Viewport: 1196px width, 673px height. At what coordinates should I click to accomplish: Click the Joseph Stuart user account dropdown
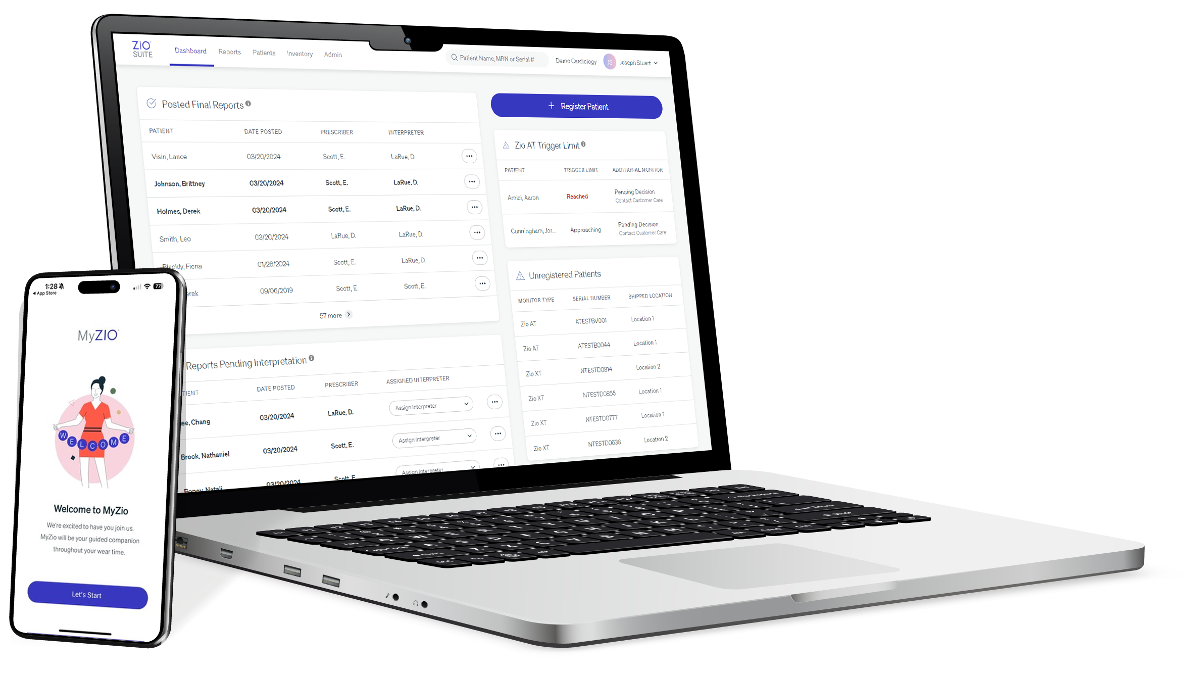[636, 62]
